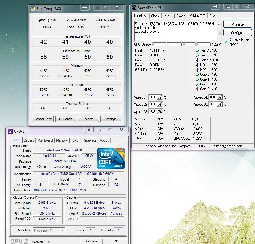The width and height of the screenshot is (255, 244).
Task: Click the third CPU Usage bar
Action: click(x=189, y=44)
